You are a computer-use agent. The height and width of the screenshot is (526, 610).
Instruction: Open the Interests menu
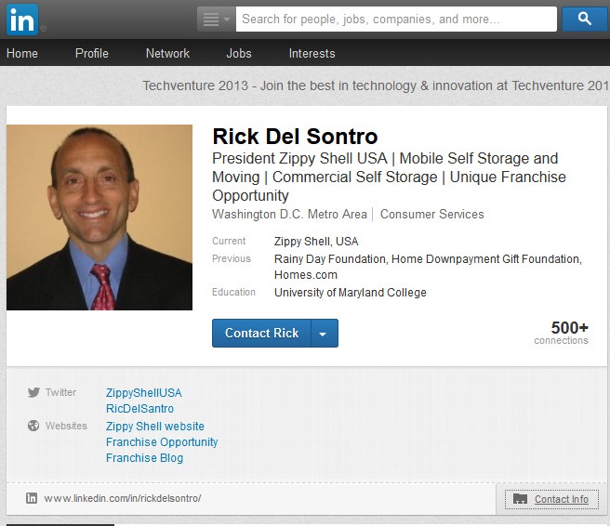312,53
